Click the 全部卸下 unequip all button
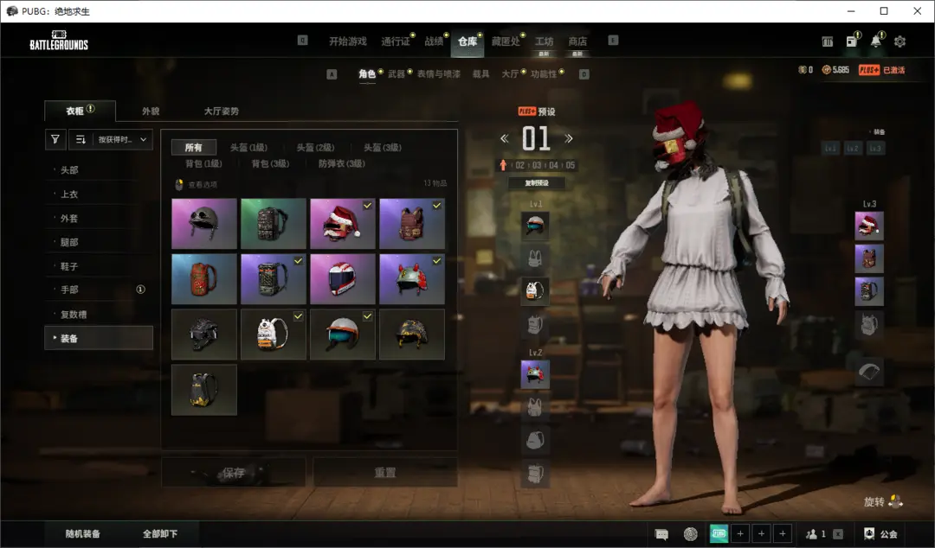 [x=160, y=533]
